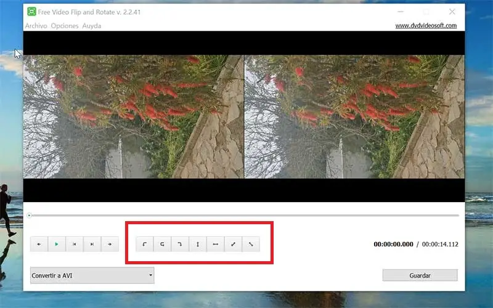Jump to the end of the video
Image resolution: width=493 pixels, height=308 pixels.
(92, 244)
